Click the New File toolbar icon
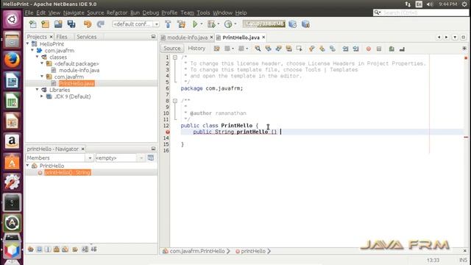 point(32,24)
